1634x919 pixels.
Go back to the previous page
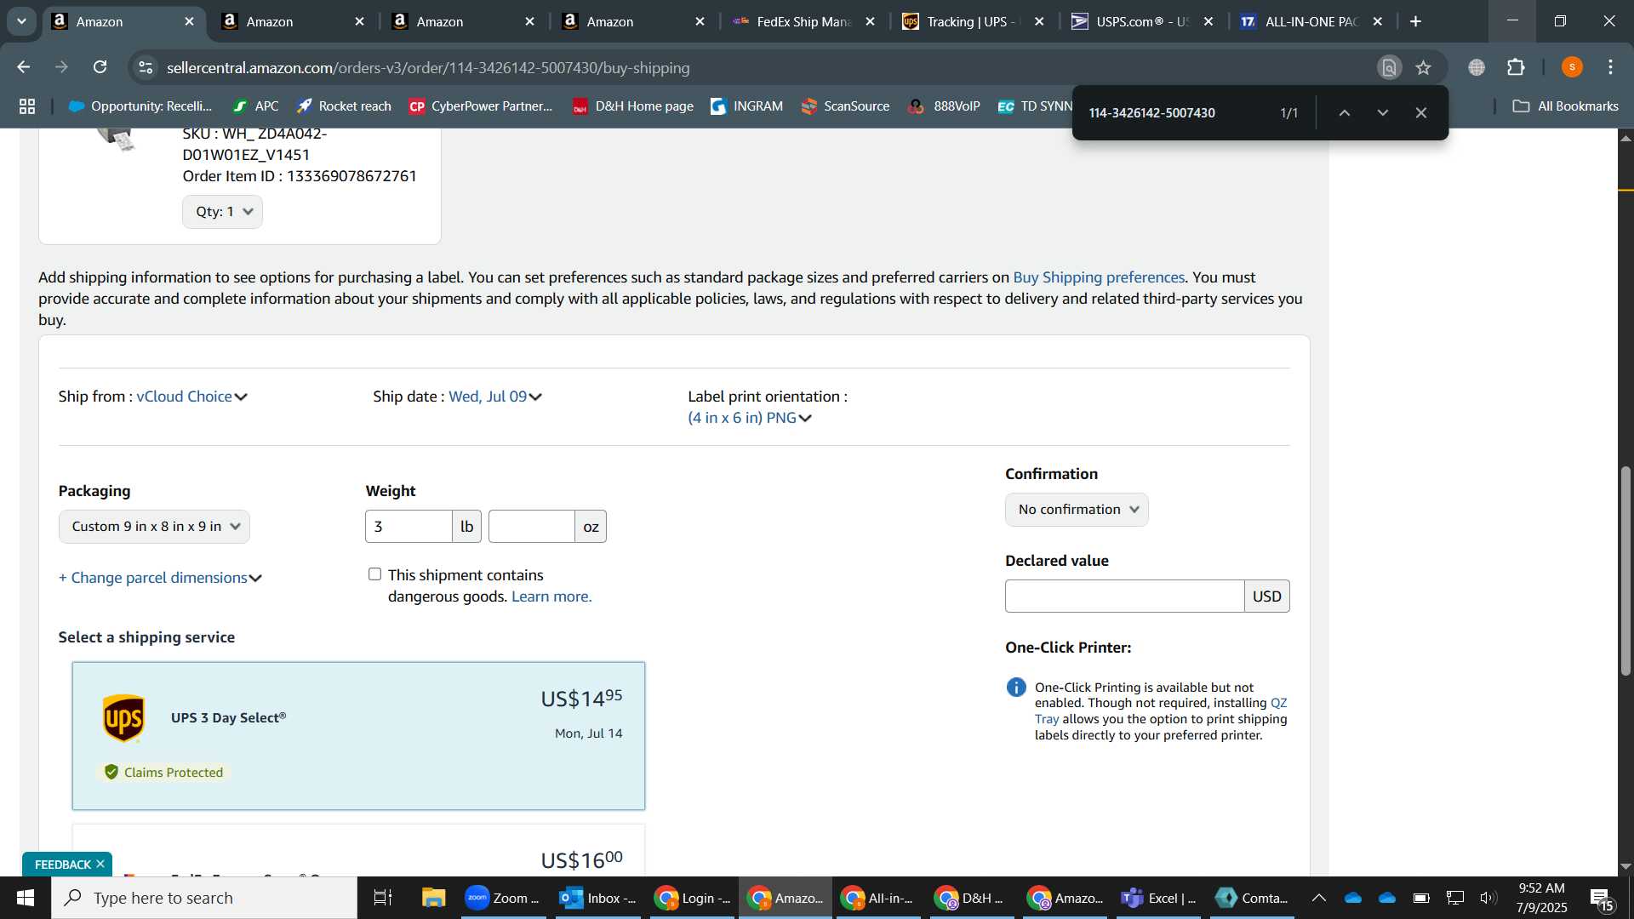[x=24, y=67]
